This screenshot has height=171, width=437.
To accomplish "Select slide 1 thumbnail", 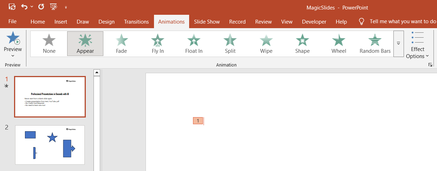I will 50,97.
